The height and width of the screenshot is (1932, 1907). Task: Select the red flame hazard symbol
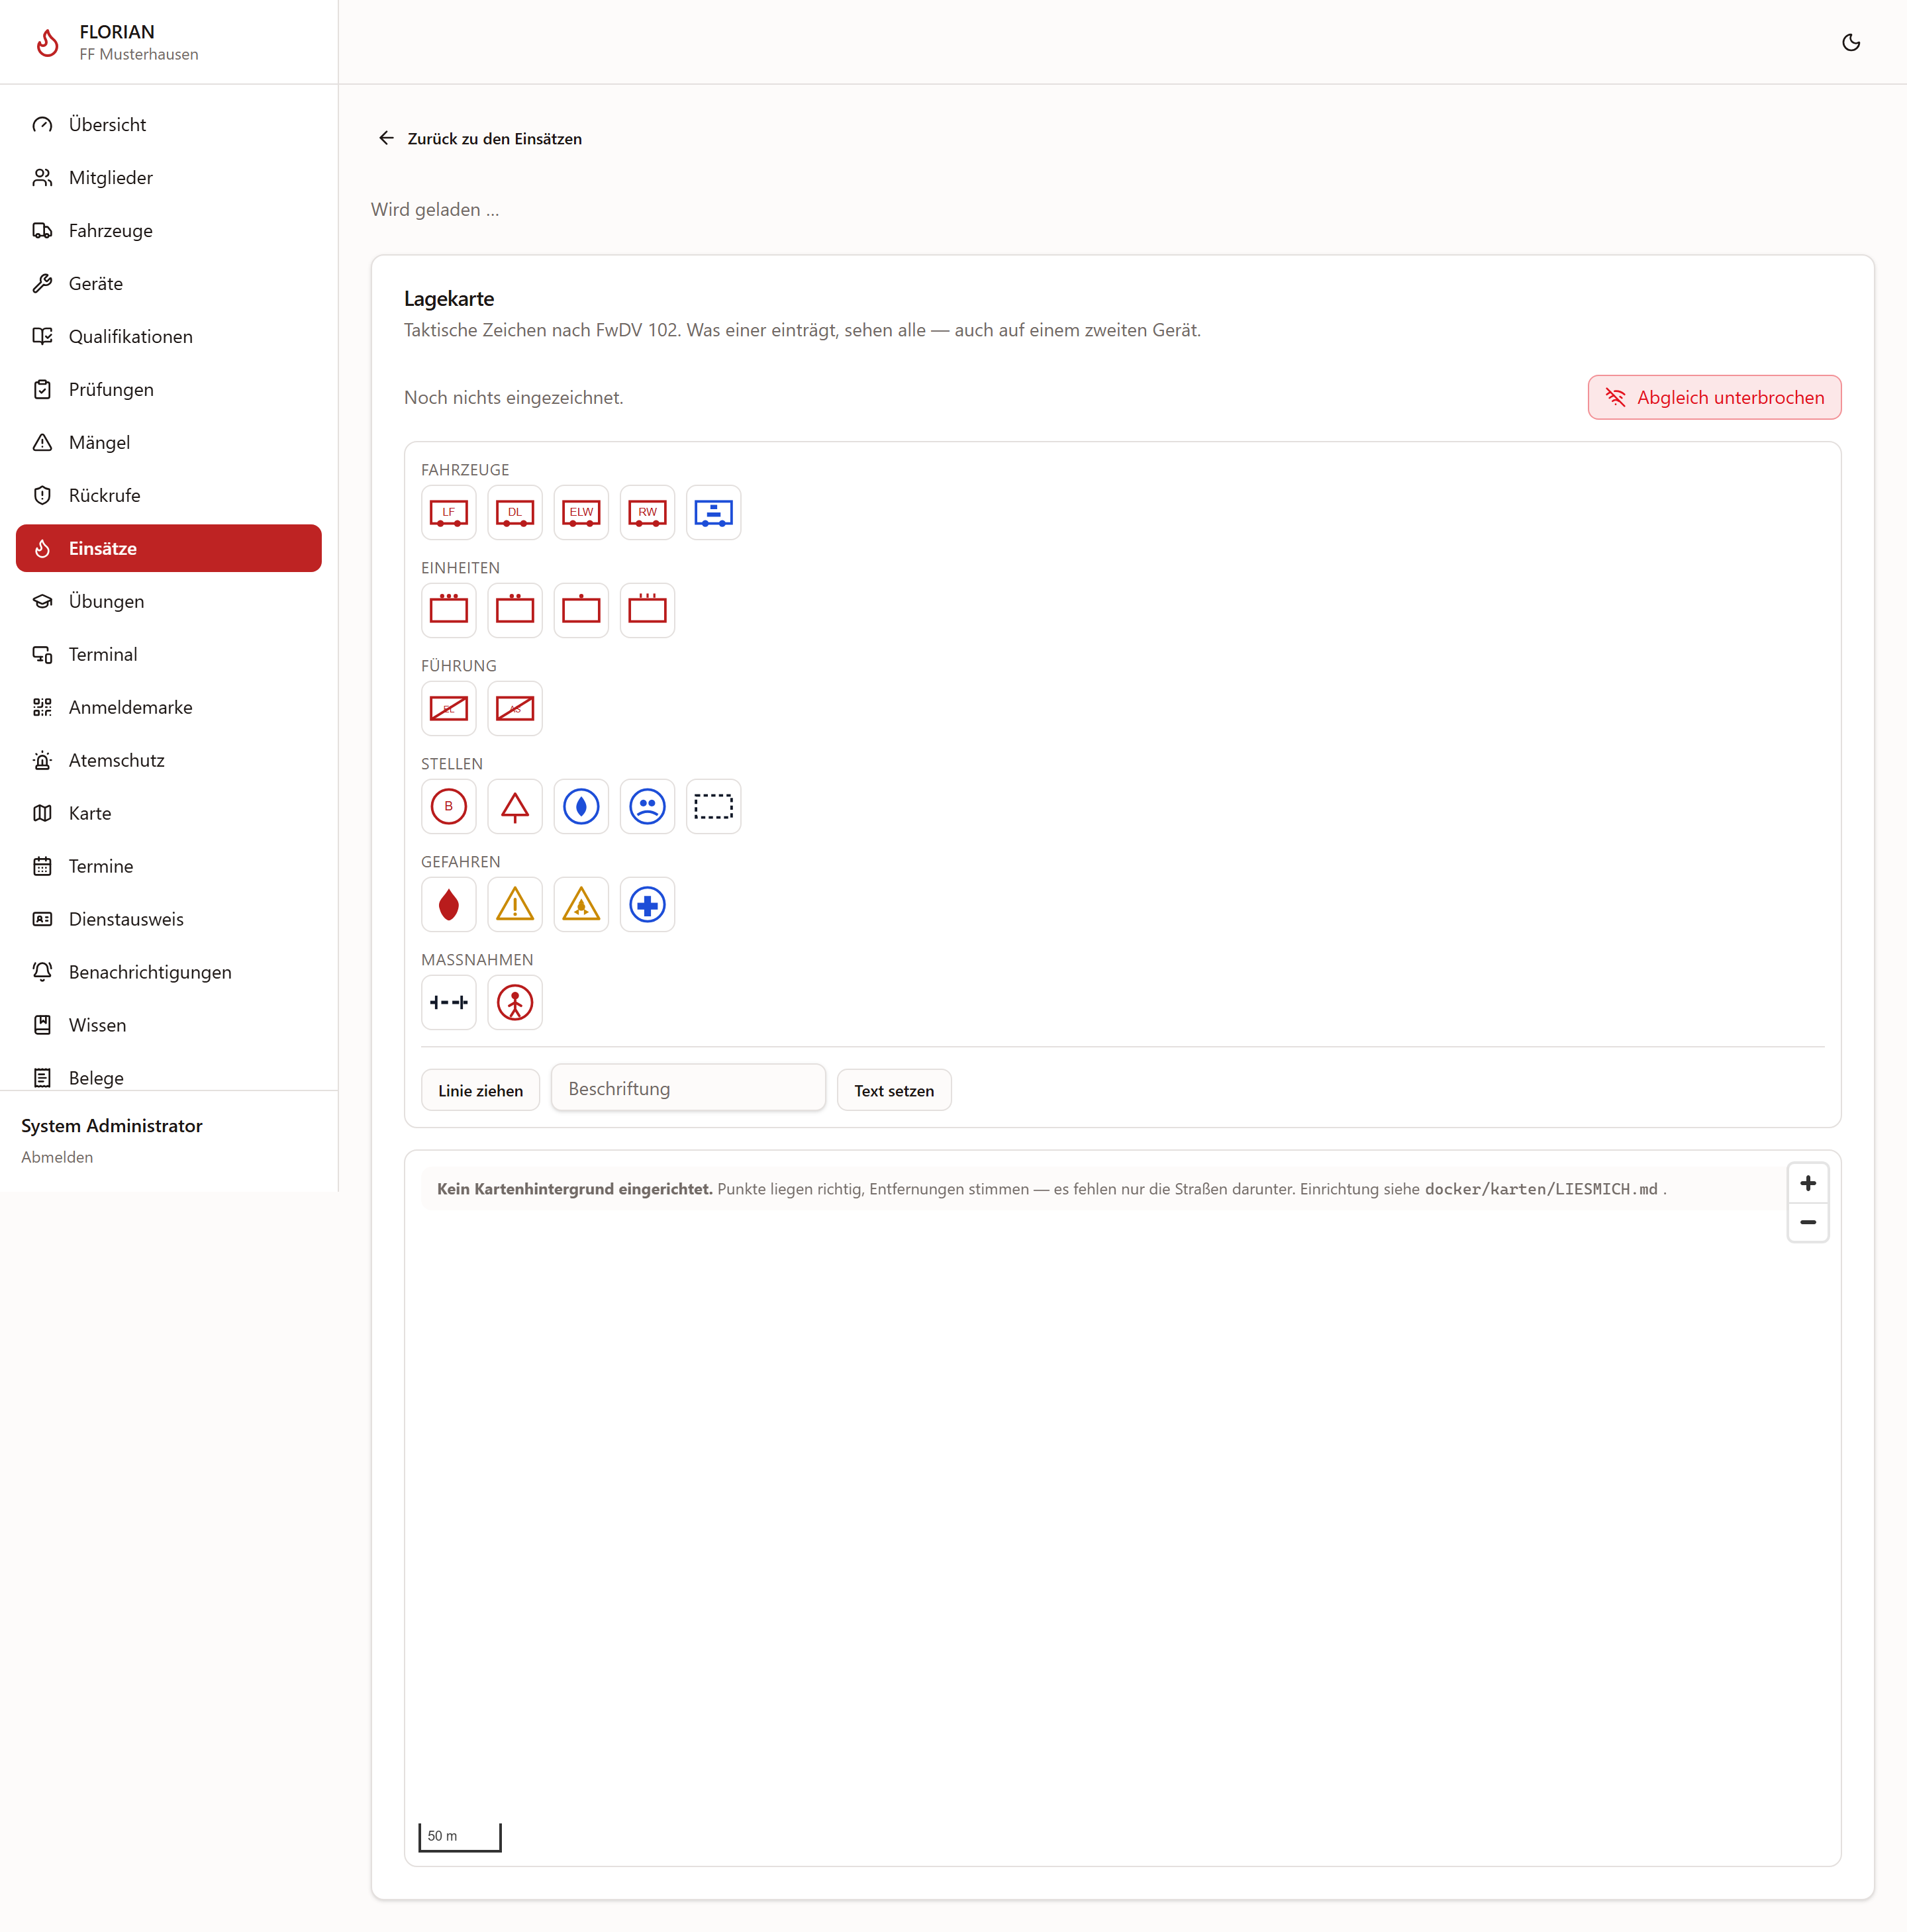point(448,905)
